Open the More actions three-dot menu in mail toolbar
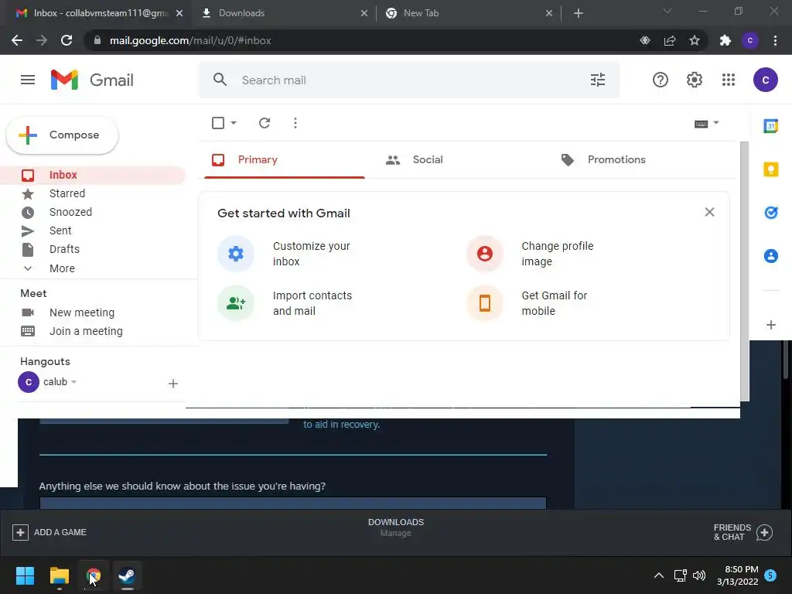This screenshot has height=594, width=792. [295, 123]
